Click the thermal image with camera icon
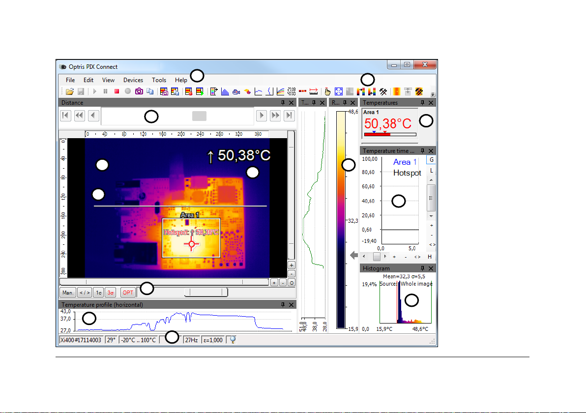The image size is (586, 413). pyautogui.click(x=164, y=91)
